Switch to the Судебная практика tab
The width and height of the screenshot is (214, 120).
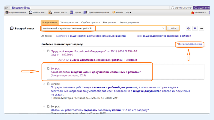(x=90, y=22)
